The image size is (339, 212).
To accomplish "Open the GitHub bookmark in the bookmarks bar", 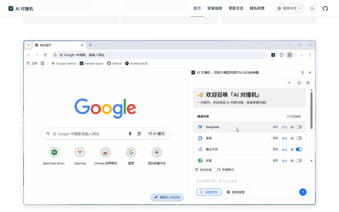I will [x=114, y=63].
